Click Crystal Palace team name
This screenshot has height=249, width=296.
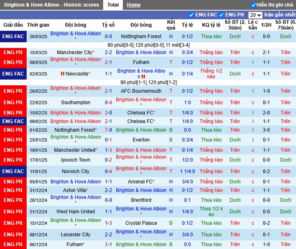click(141, 223)
